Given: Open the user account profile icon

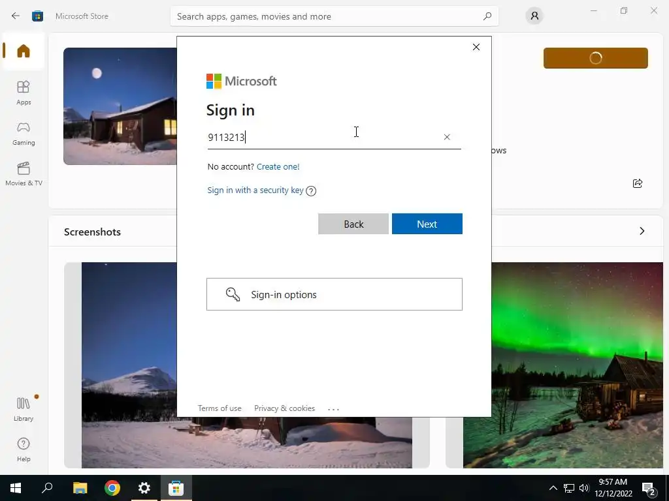Looking at the screenshot, I should pos(534,16).
